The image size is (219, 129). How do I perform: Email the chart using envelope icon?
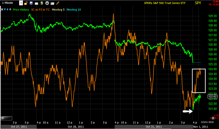pos(36,3)
